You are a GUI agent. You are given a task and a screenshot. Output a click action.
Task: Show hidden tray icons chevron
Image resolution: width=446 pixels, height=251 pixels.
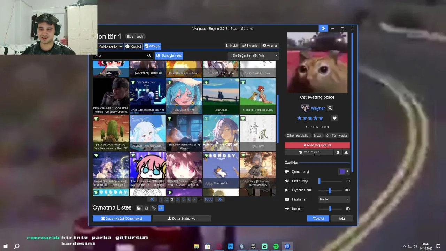coord(405,246)
